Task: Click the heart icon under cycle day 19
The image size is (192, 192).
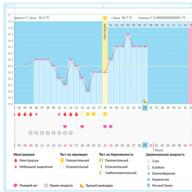Action: click(110, 126)
